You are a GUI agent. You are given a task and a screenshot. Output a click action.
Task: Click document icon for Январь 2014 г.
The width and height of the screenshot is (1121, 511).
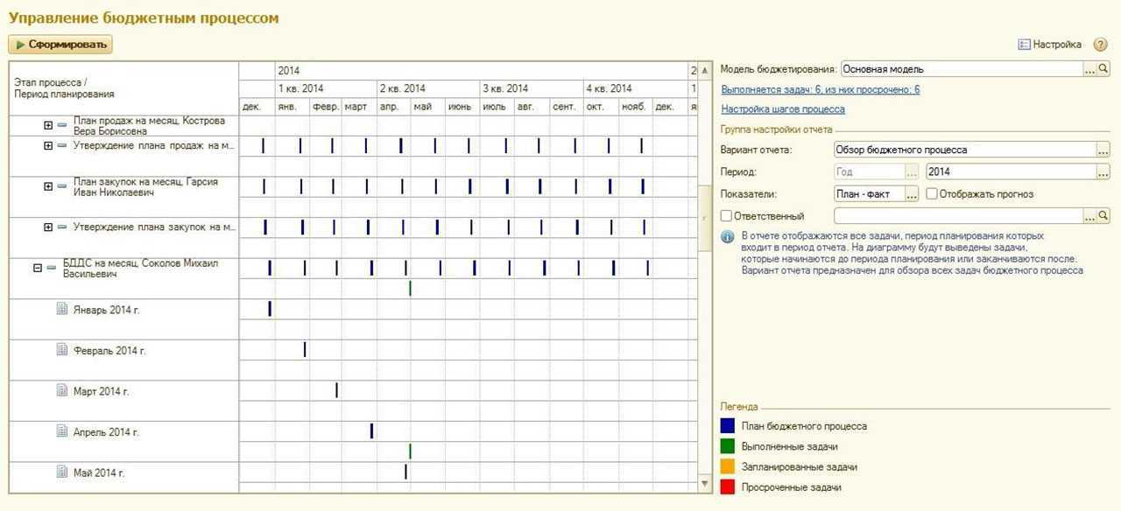coord(62,309)
